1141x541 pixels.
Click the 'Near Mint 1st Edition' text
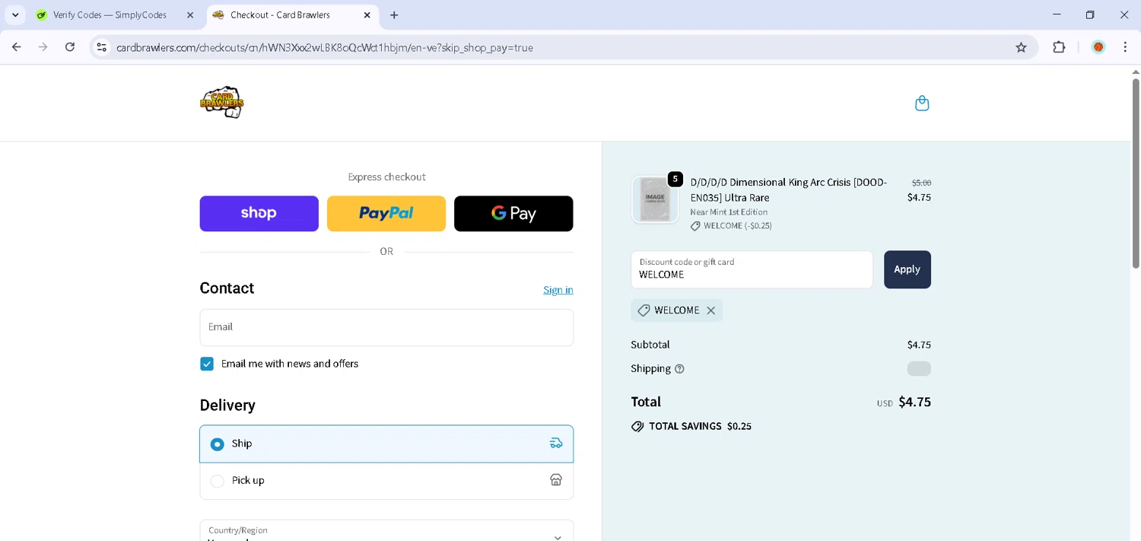729,212
